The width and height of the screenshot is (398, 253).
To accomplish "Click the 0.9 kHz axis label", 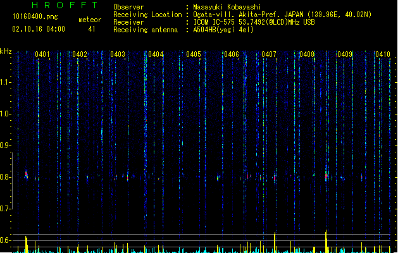I will [x=6, y=145].
